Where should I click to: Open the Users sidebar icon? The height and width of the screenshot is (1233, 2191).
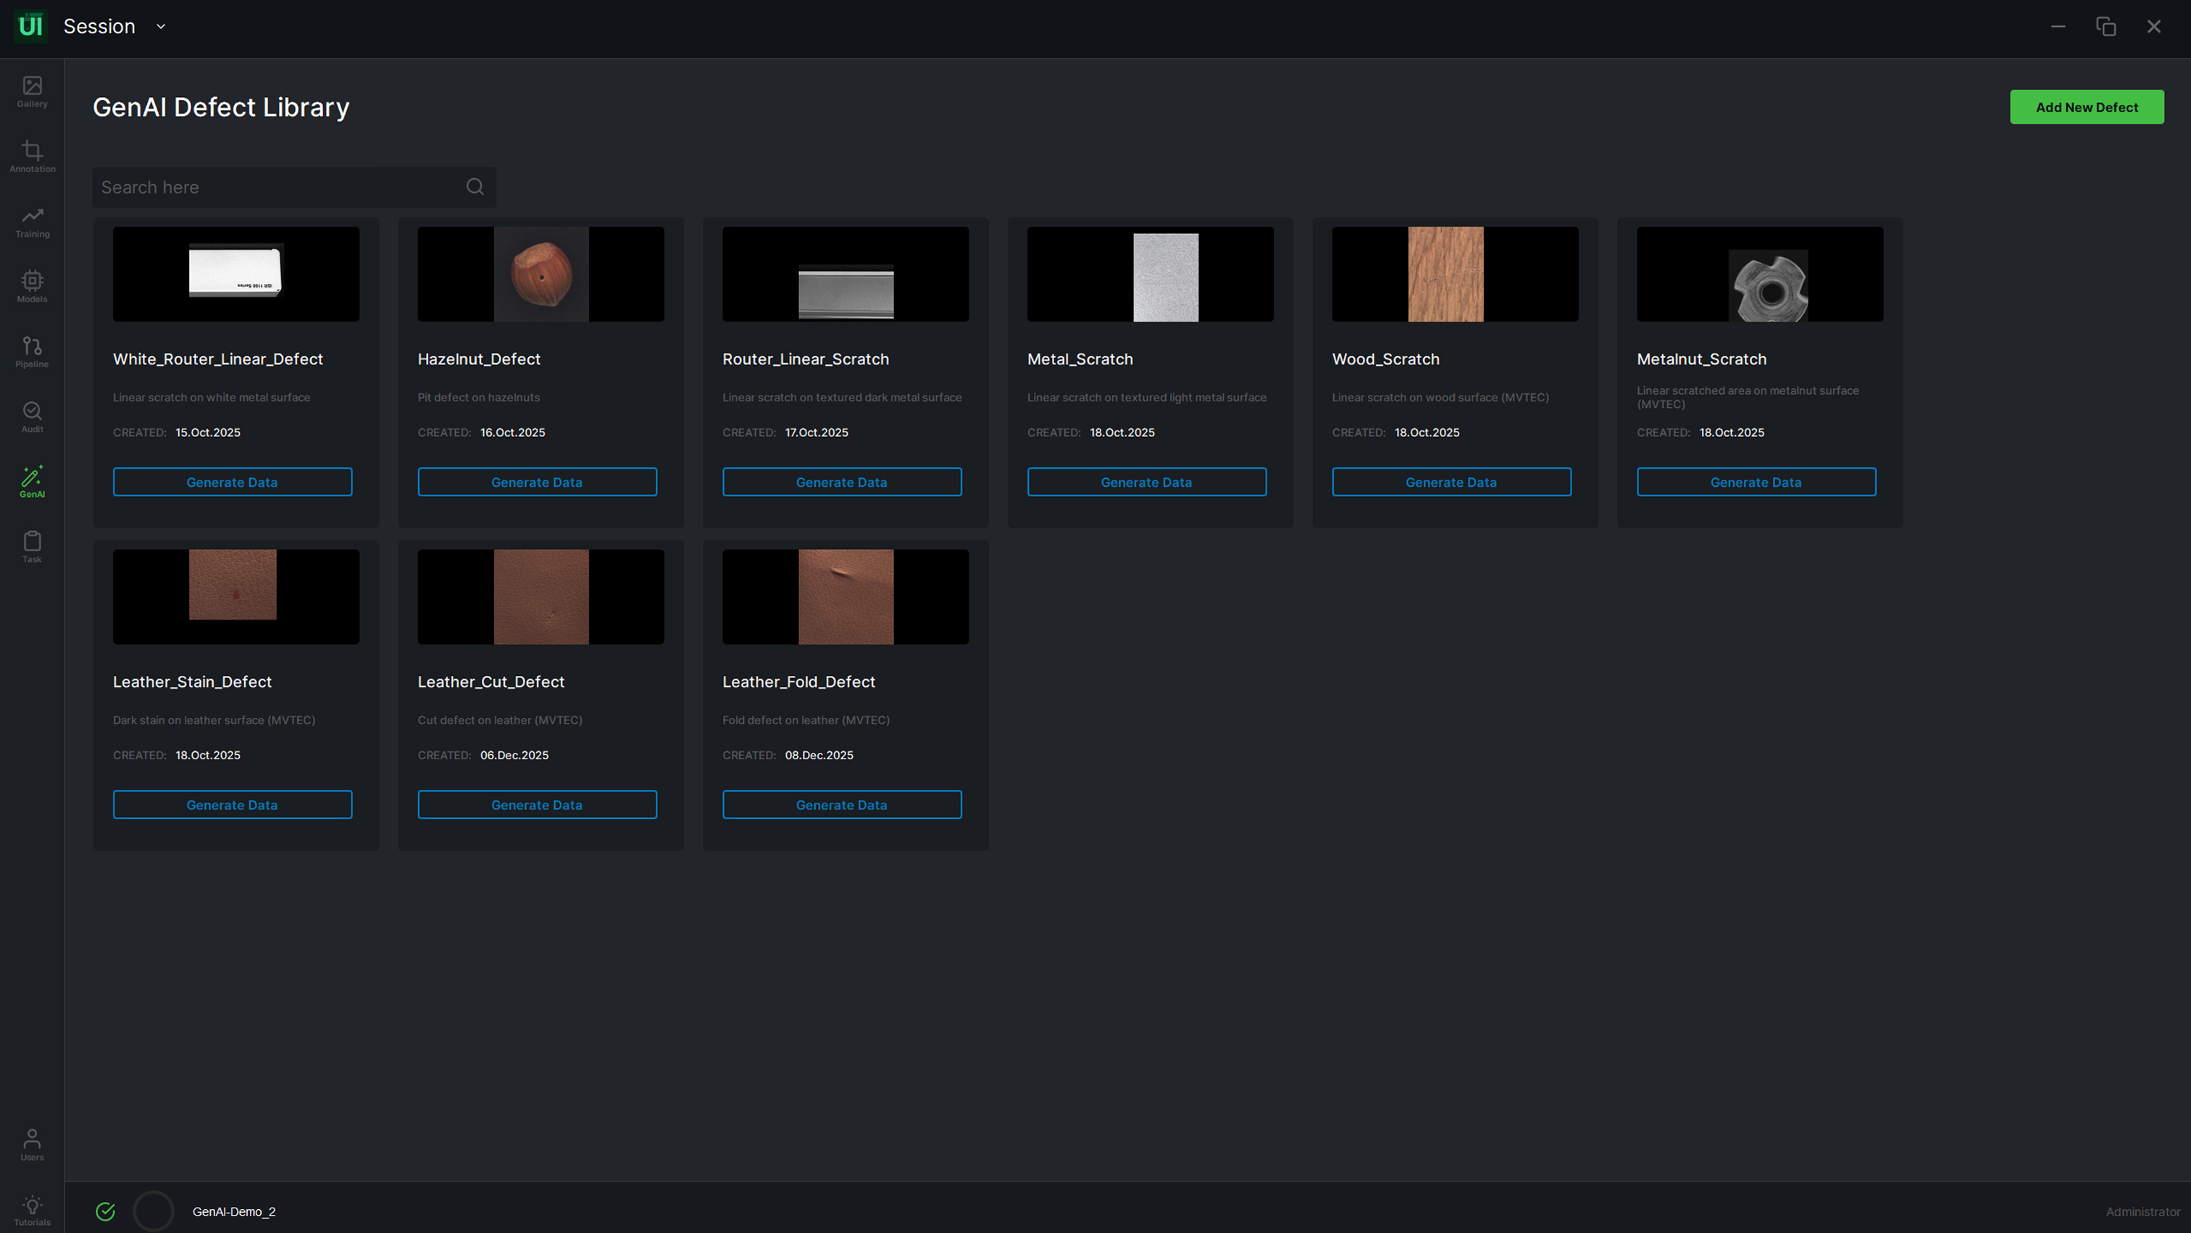point(33,1140)
